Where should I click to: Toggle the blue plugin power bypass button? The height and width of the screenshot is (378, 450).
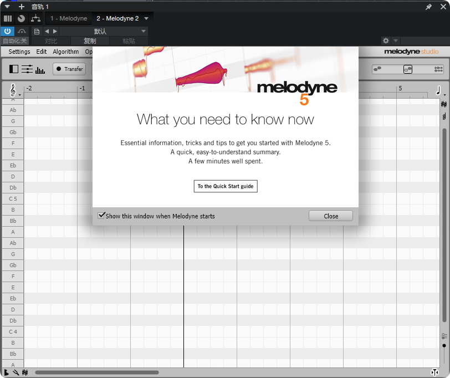coord(7,31)
